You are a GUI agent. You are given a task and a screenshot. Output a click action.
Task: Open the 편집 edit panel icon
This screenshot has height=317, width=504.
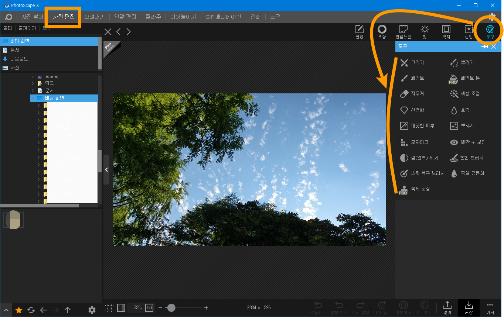(x=360, y=32)
